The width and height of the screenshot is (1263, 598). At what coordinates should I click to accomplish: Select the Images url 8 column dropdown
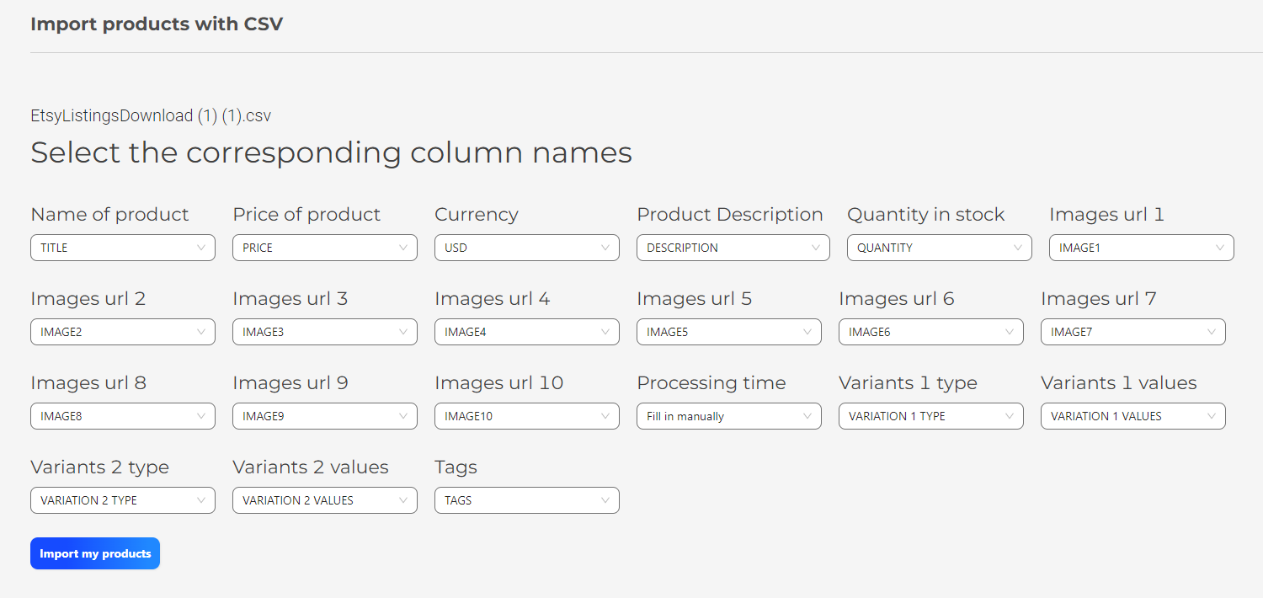122,416
